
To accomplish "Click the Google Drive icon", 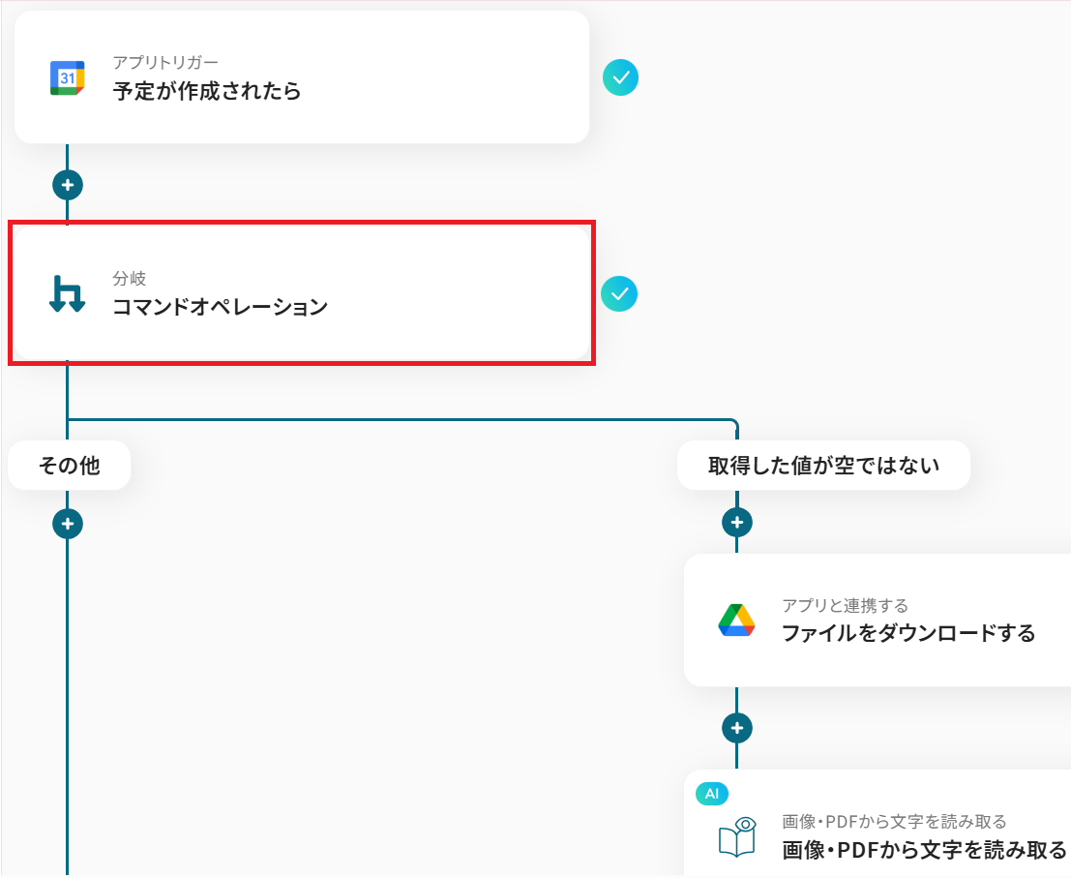I will tap(737, 620).
